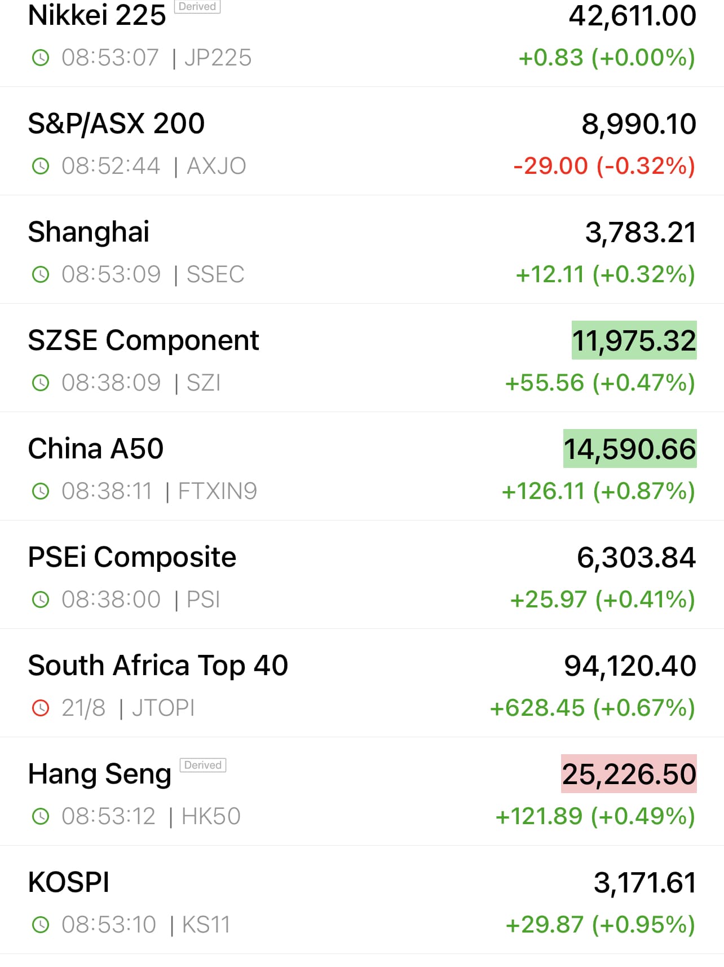Select the Shanghai index row title
This screenshot has width=724, height=967.
pyautogui.click(x=89, y=232)
